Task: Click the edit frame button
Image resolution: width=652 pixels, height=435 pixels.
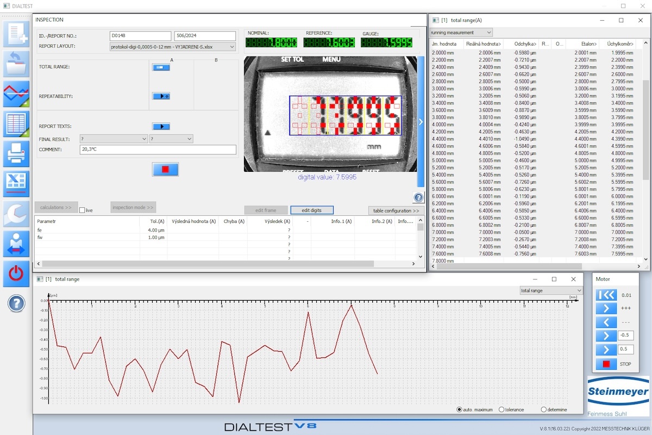Action: tap(266, 210)
